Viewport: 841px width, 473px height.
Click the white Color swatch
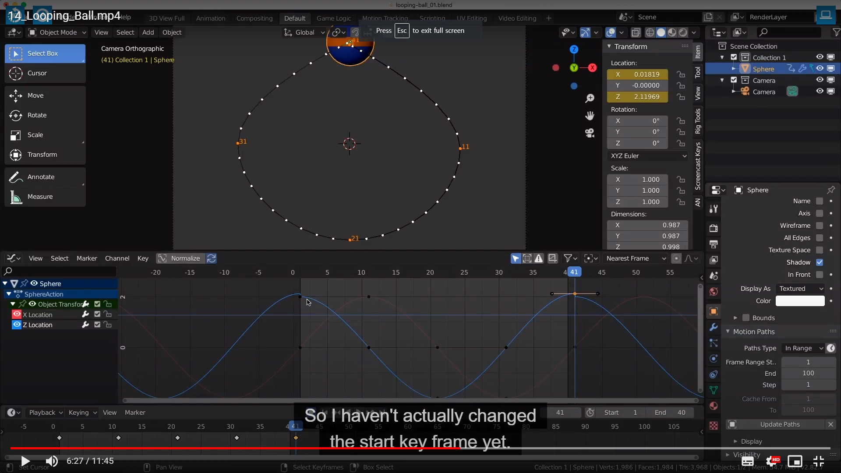click(x=800, y=301)
